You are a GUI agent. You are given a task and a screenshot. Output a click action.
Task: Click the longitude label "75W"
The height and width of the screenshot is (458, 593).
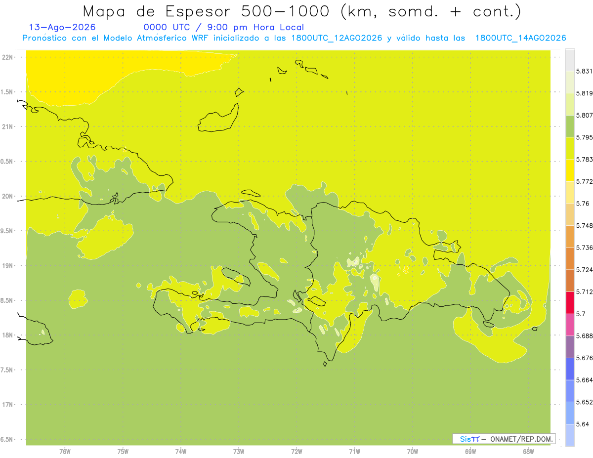point(123,452)
